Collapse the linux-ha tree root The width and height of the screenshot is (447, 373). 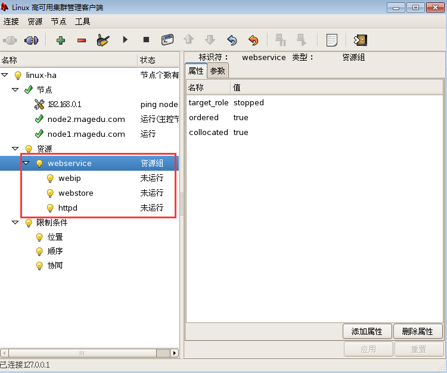click(x=5, y=75)
